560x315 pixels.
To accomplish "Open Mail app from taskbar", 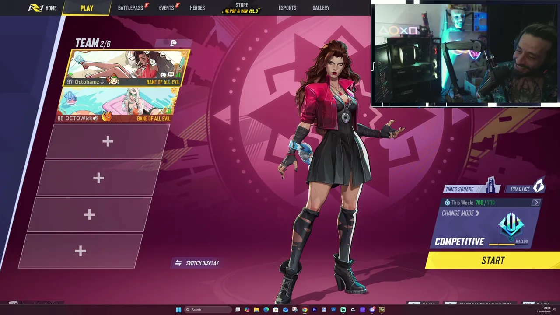I will pyautogui.click(x=285, y=310).
